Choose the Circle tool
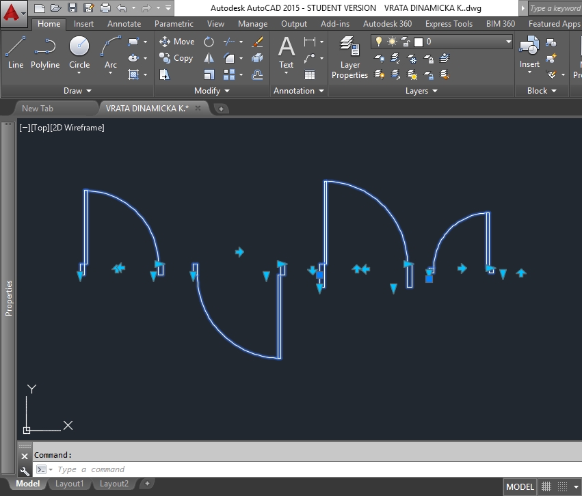Screen dimensions: 582x496 coord(79,53)
